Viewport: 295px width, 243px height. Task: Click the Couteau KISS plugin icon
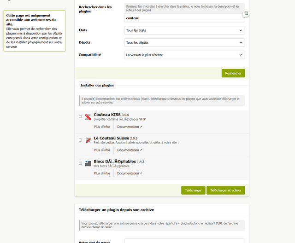pyautogui.click(x=88, y=117)
